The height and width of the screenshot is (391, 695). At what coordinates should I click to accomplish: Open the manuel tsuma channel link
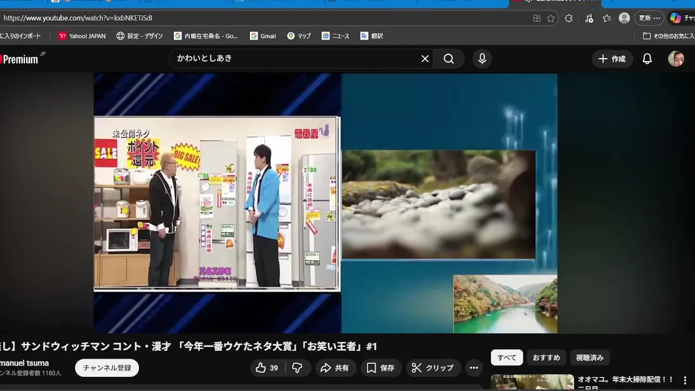(x=24, y=363)
